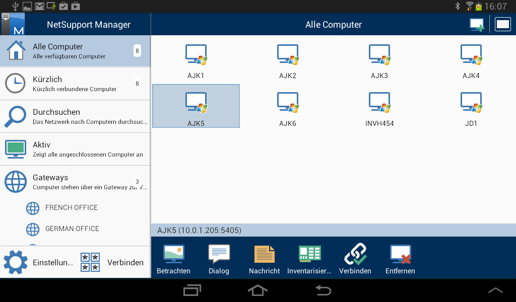Go to Android home screen
This screenshot has width=516, height=302.
pos(257,290)
